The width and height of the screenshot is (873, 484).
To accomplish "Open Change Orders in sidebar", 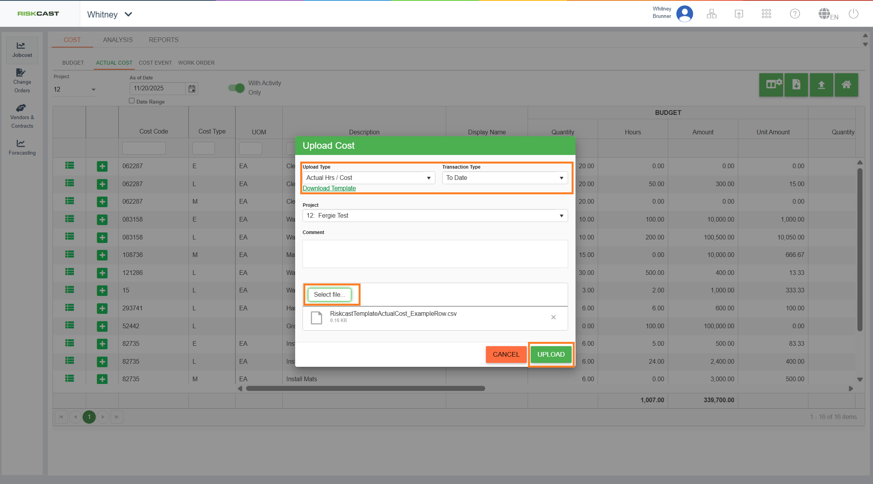I will click(22, 81).
